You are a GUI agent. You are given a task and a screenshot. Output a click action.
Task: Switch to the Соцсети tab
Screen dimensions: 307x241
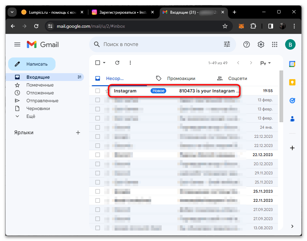(x=237, y=78)
